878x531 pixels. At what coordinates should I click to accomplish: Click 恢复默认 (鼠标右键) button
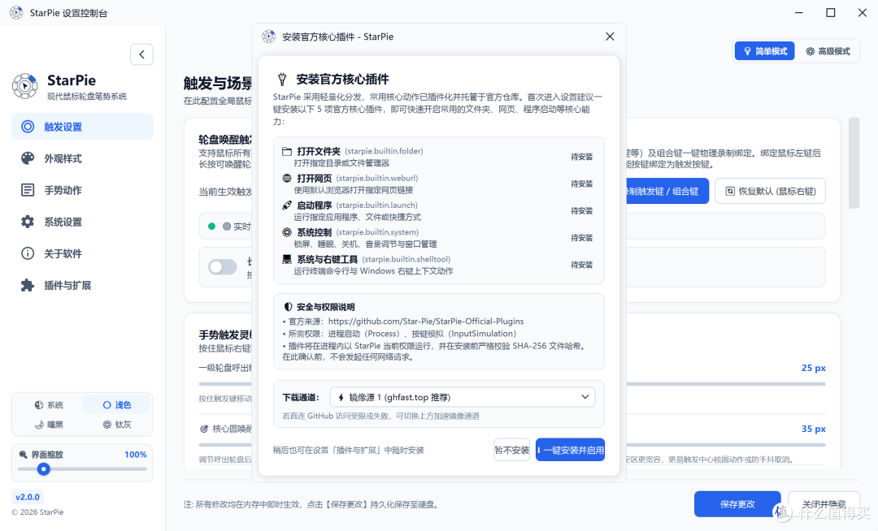pos(770,191)
